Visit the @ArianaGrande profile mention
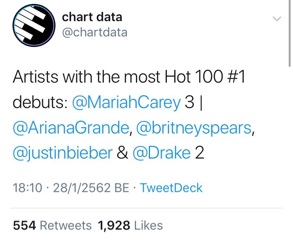The image size is (293, 240). tap(71, 128)
